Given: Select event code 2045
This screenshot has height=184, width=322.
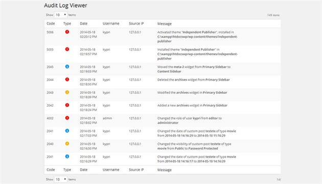Looking at the screenshot, I should 50,67.
